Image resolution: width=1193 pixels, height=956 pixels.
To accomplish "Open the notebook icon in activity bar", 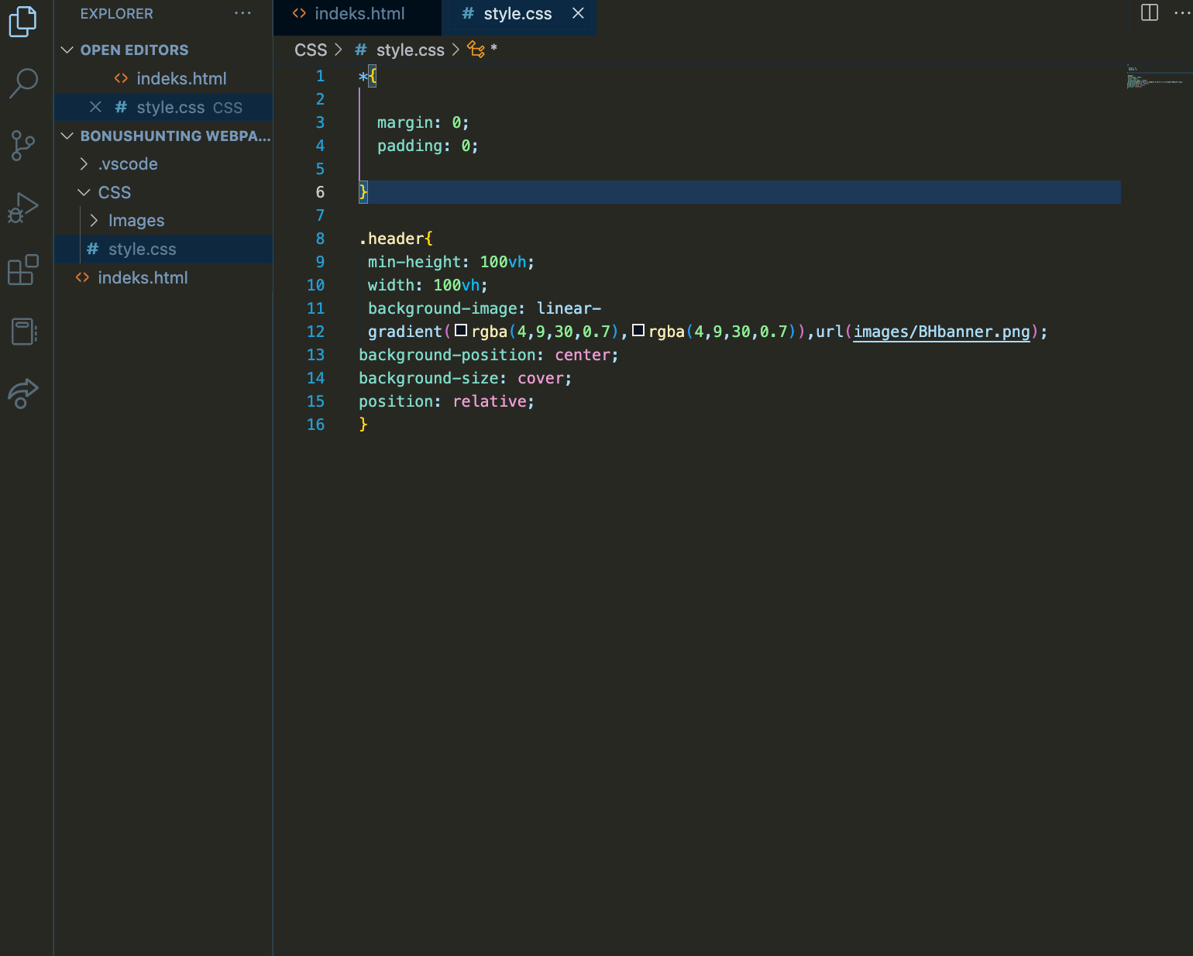I will coord(24,332).
